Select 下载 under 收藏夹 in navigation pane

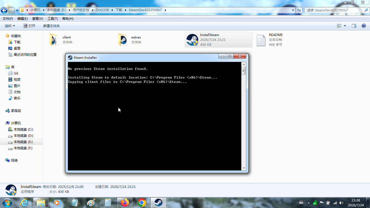pyautogui.click(x=17, y=42)
